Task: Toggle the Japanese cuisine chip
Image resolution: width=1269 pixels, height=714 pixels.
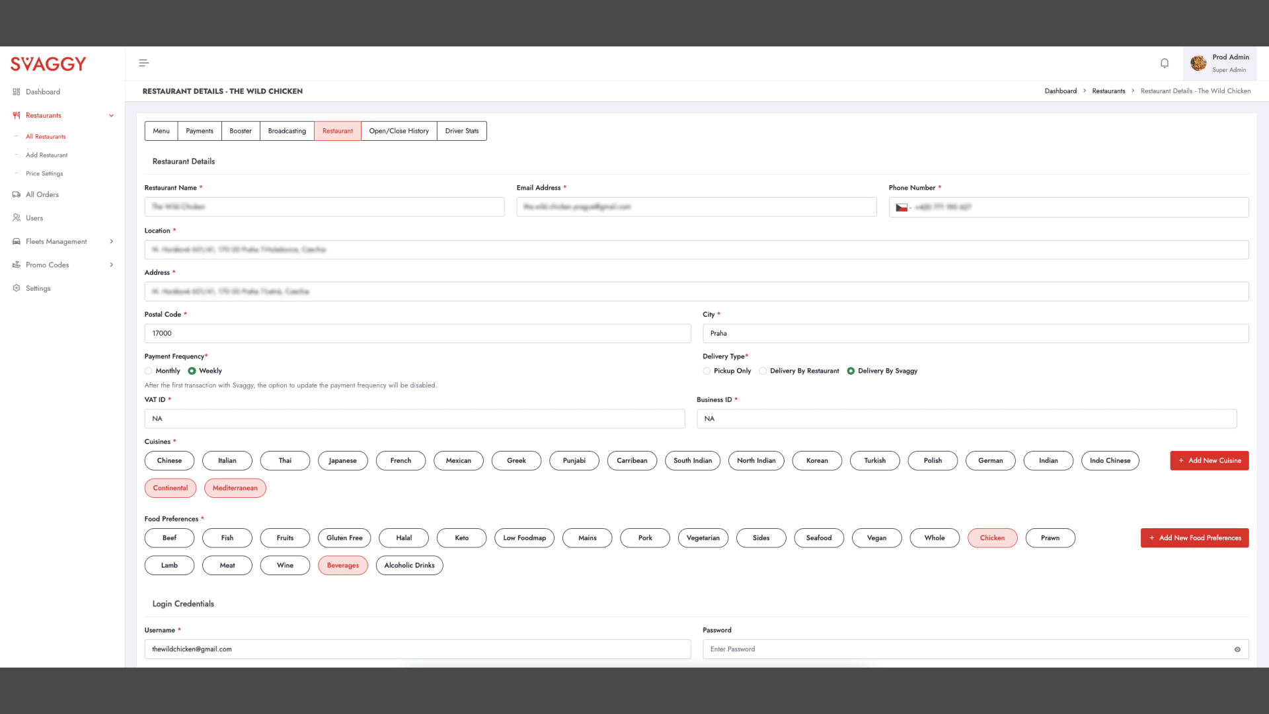Action: click(343, 461)
